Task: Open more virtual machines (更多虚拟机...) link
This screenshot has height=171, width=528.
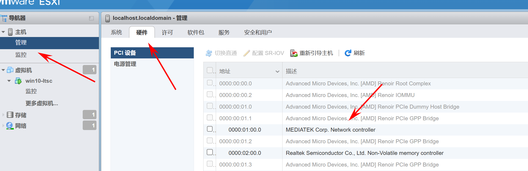Action: (x=42, y=103)
